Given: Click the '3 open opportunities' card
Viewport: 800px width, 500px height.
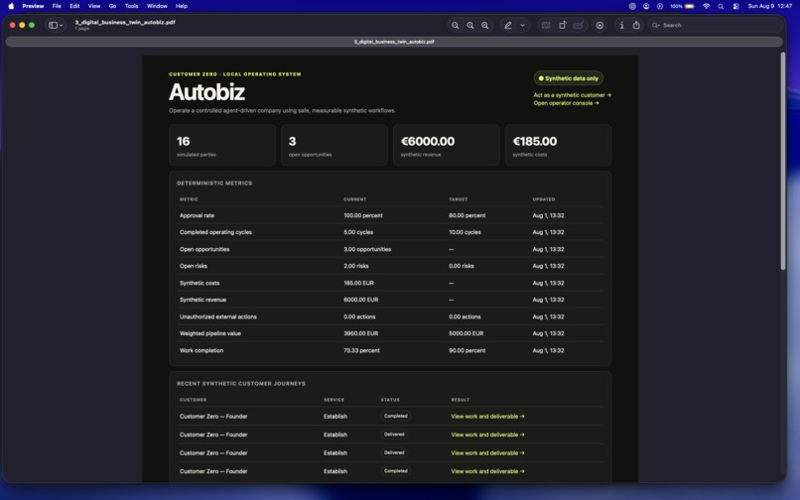Looking at the screenshot, I should [334, 145].
